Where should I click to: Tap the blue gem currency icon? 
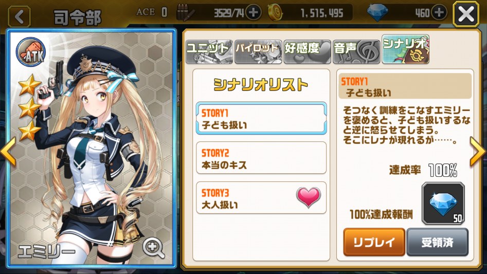click(377, 12)
